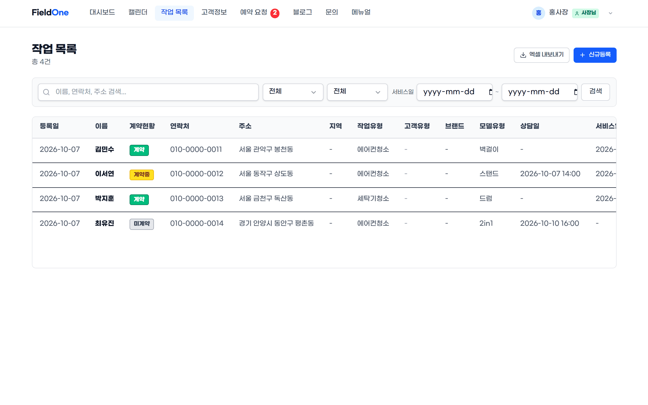Click 계약 badge for 박지훈
This screenshot has height=405, width=648.
coord(139,199)
